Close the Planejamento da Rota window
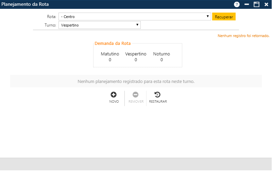This screenshot has width=272, height=171. pos(266,4)
